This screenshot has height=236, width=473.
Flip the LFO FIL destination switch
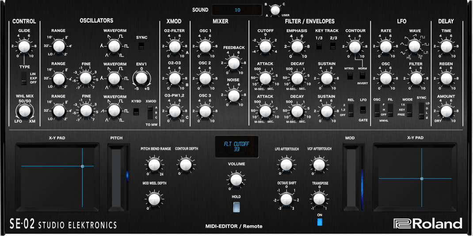pyautogui.click(x=390, y=110)
